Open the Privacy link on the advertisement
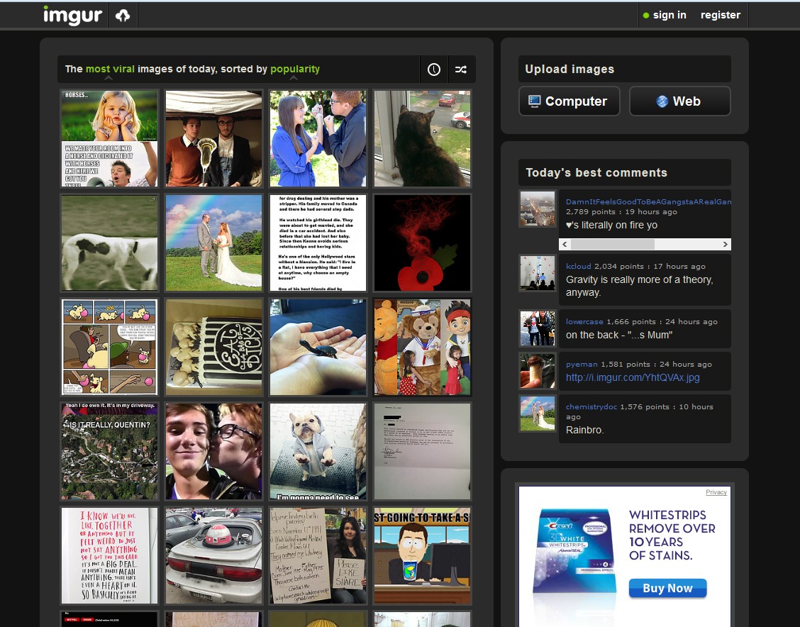The image size is (800, 627). [x=716, y=492]
